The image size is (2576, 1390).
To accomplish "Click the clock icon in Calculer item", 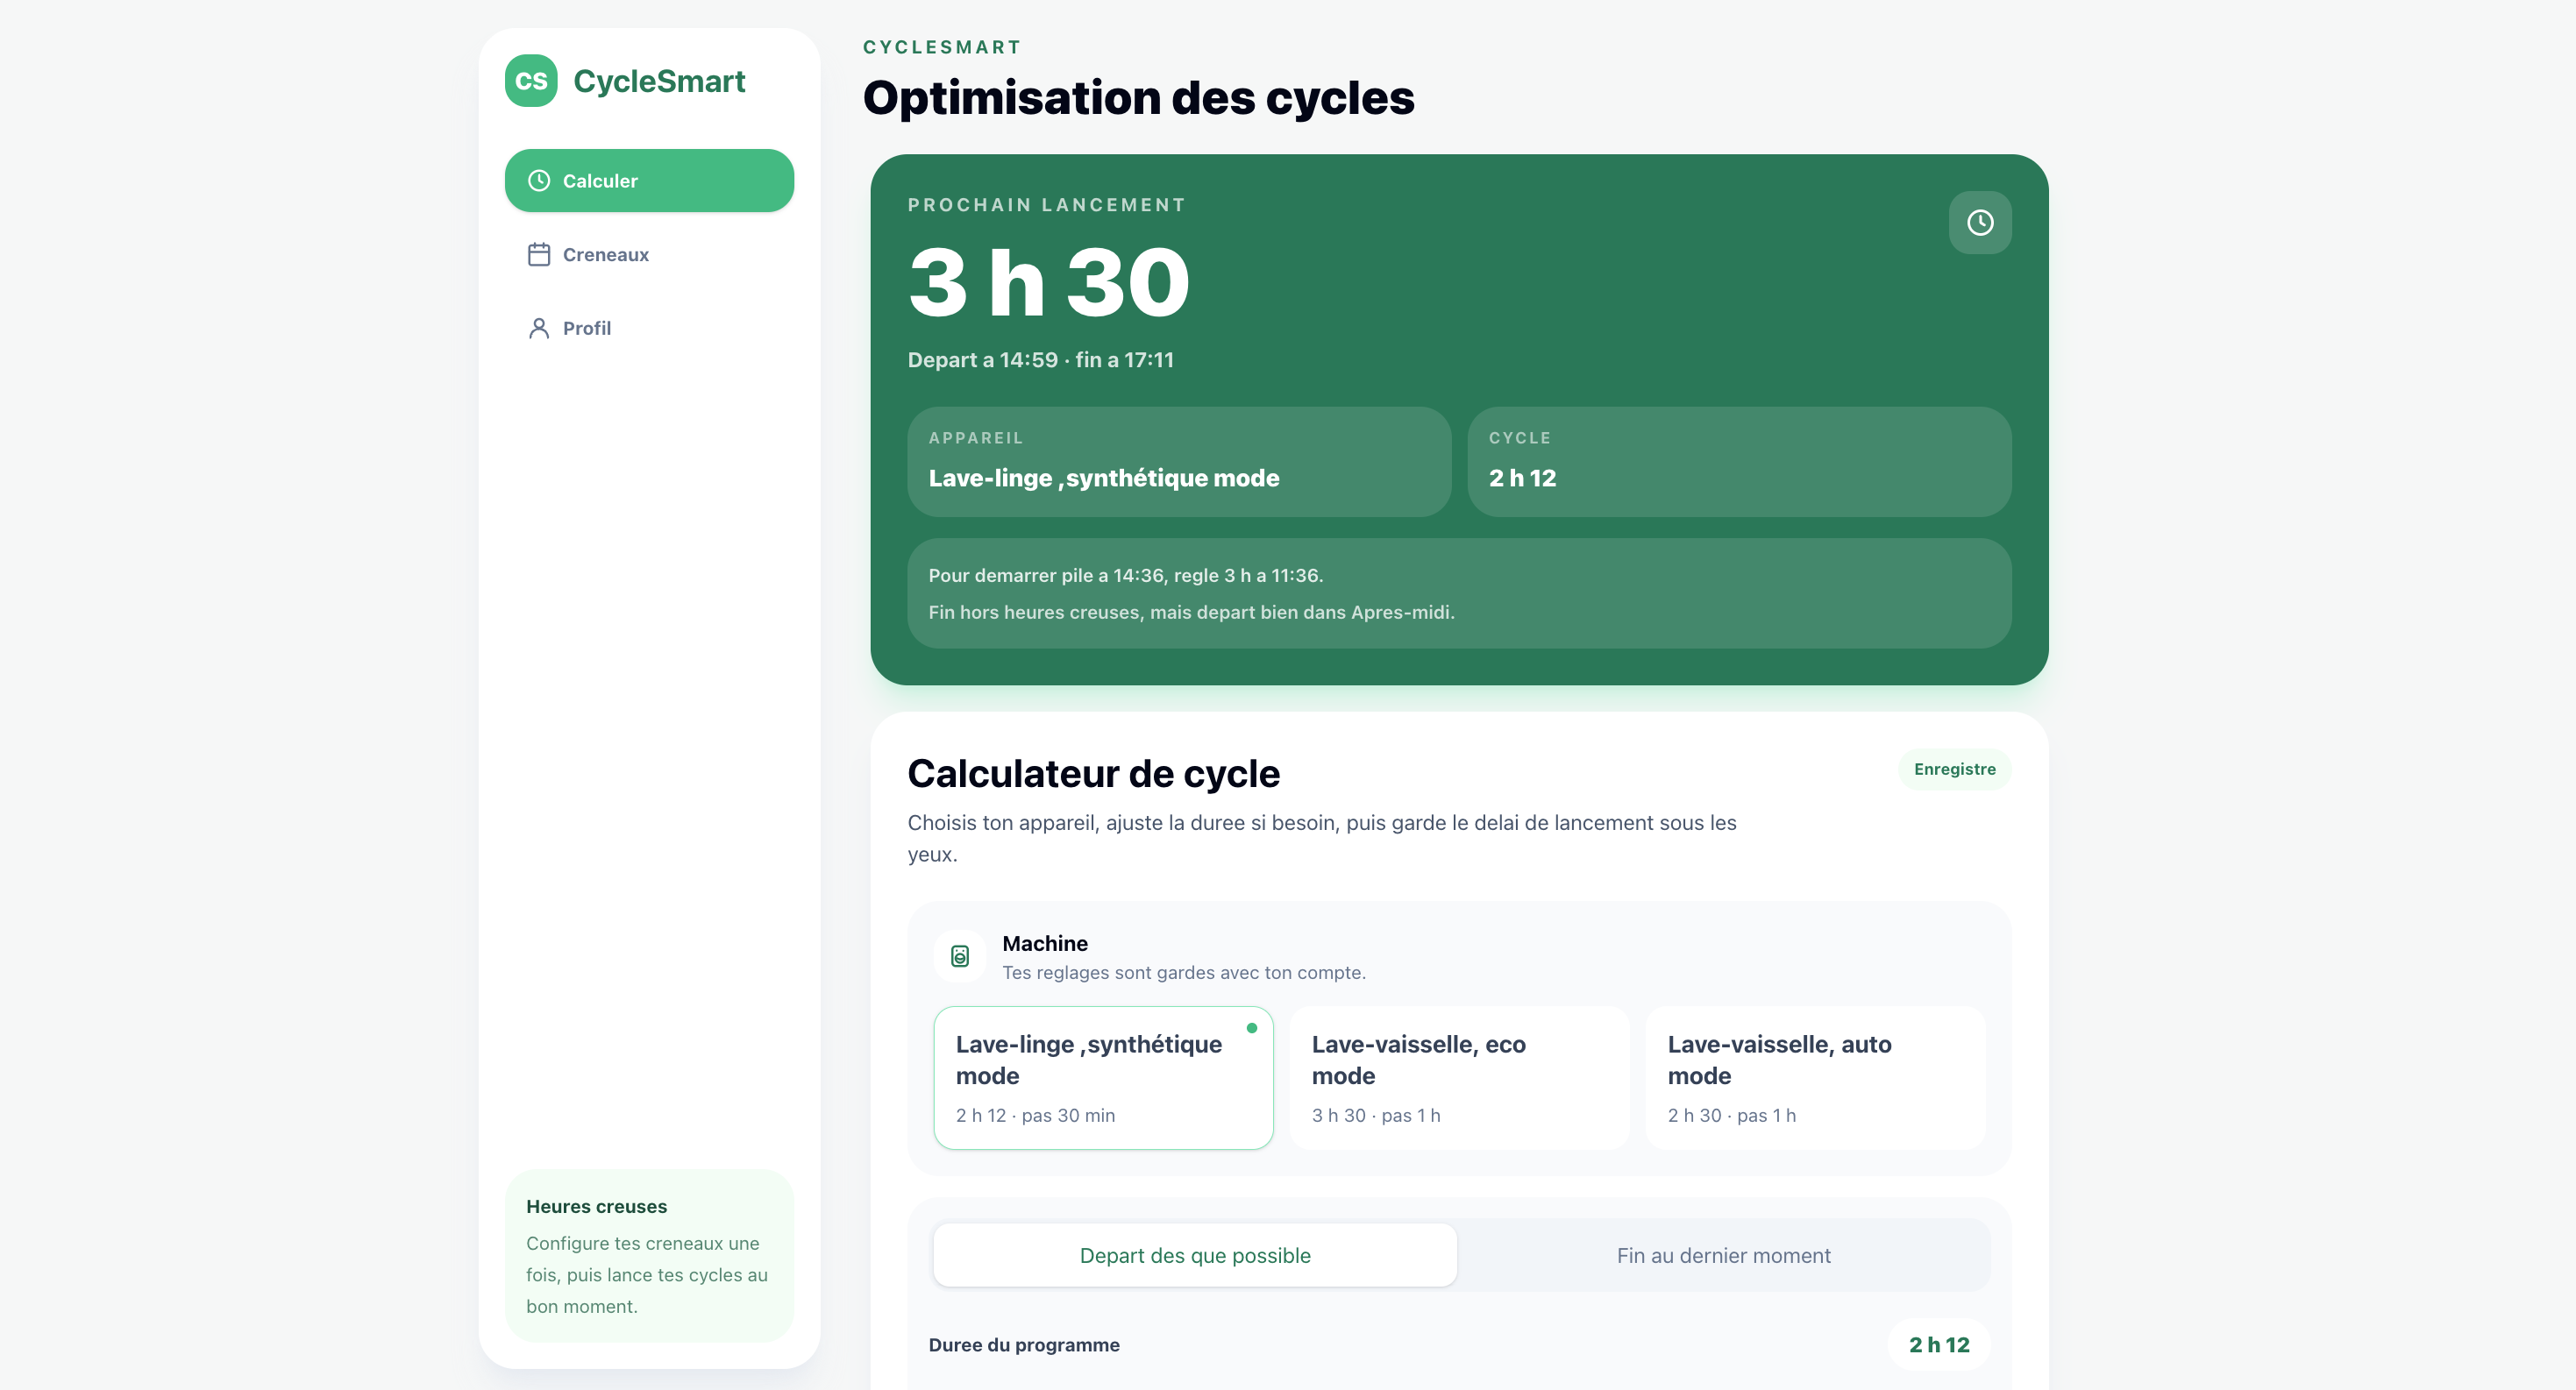I will click(539, 181).
